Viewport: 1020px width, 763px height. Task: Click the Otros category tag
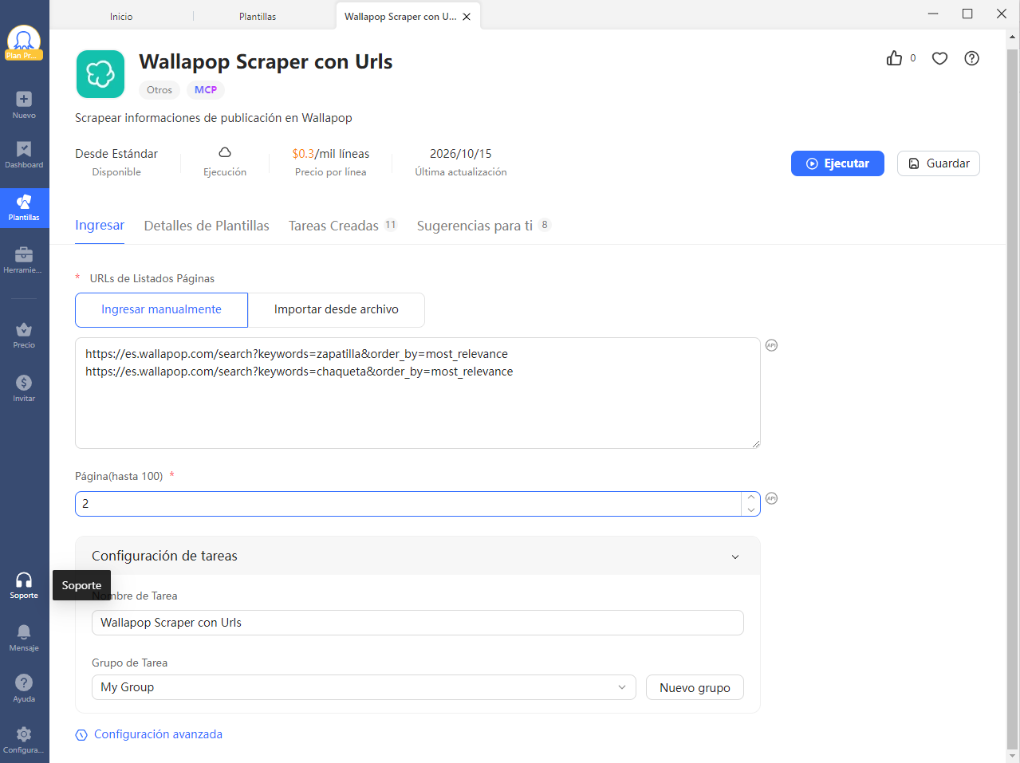click(159, 90)
